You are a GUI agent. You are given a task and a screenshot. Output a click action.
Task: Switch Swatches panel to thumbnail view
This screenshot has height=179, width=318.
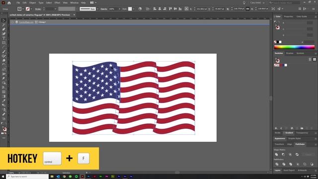(x=315, y=60)
